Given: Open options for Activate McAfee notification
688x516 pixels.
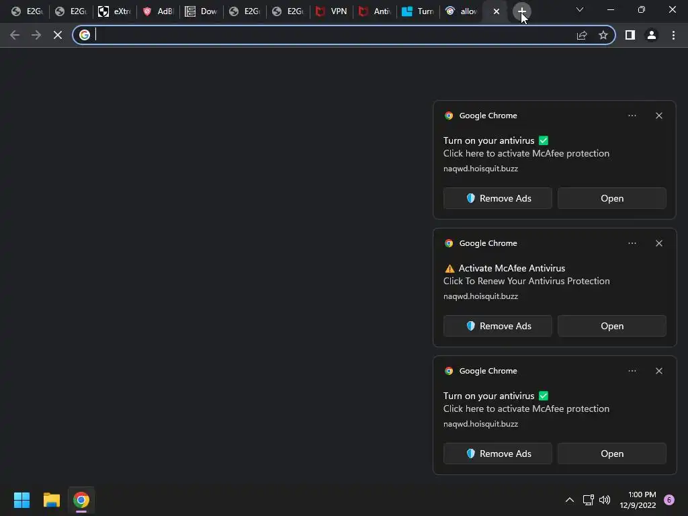Looking at the screenshot, I should coord(632,243).
